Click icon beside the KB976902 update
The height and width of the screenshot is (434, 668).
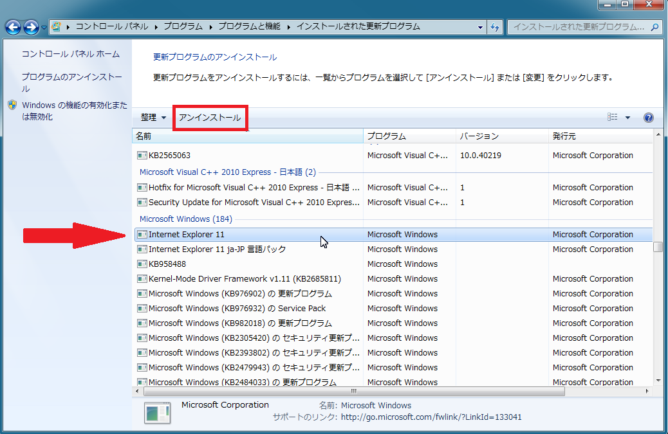point(142,294)
